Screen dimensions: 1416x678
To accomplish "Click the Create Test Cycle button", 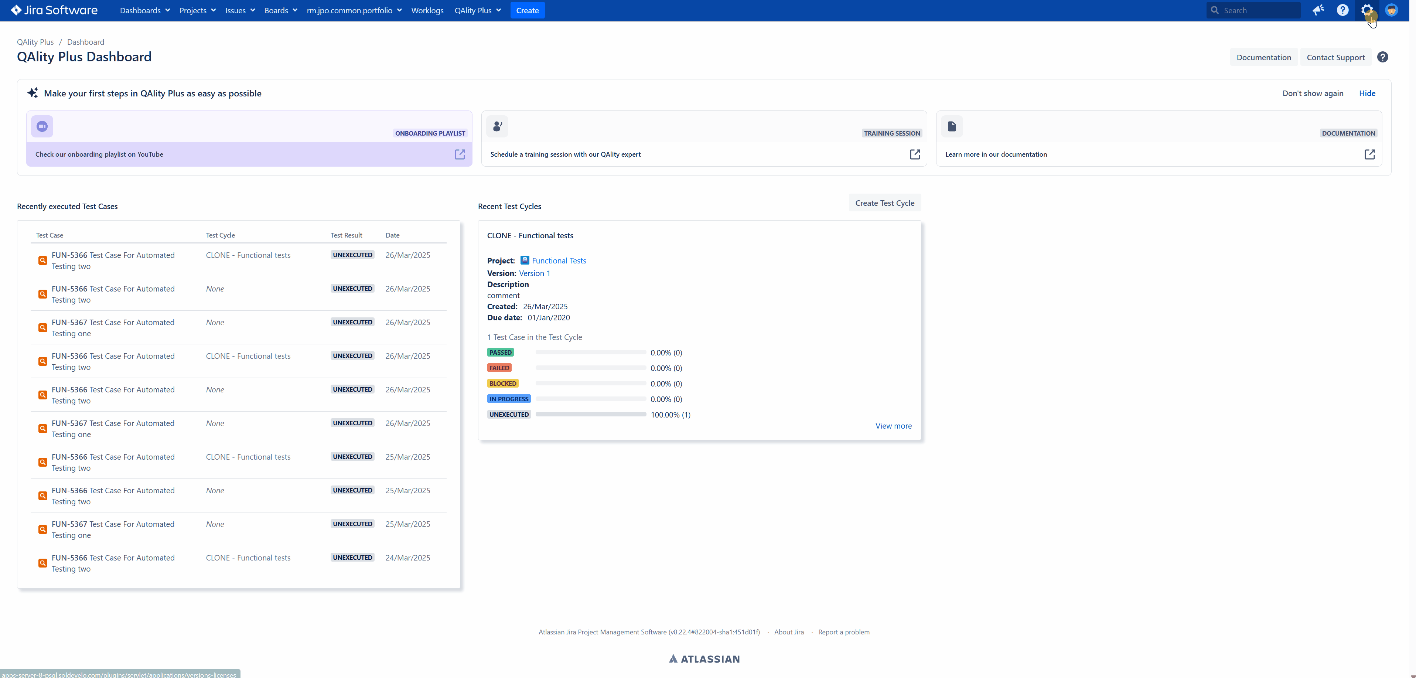I will [884, 203].
